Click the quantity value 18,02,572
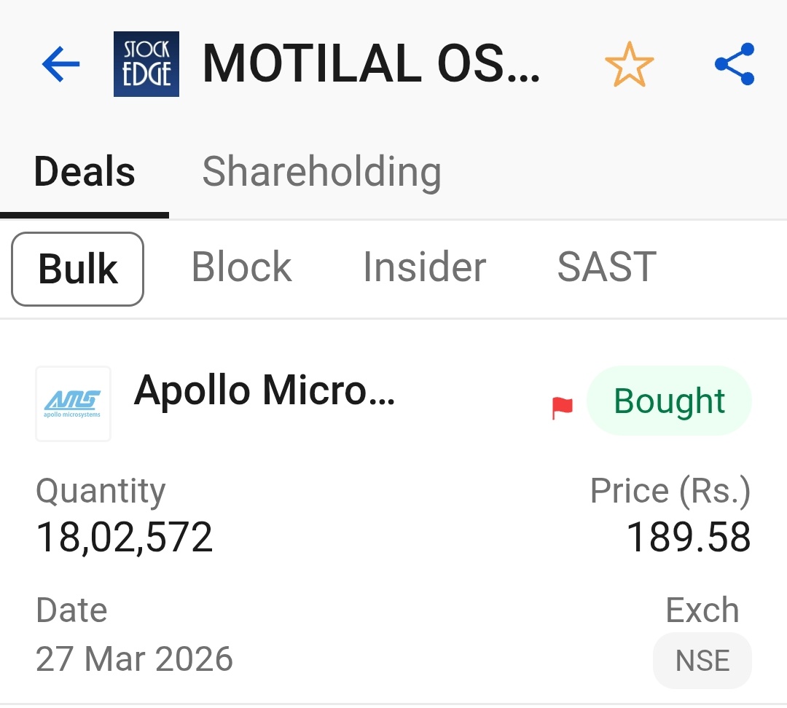This screenshot has height=708, width=787. pos(125,538)
